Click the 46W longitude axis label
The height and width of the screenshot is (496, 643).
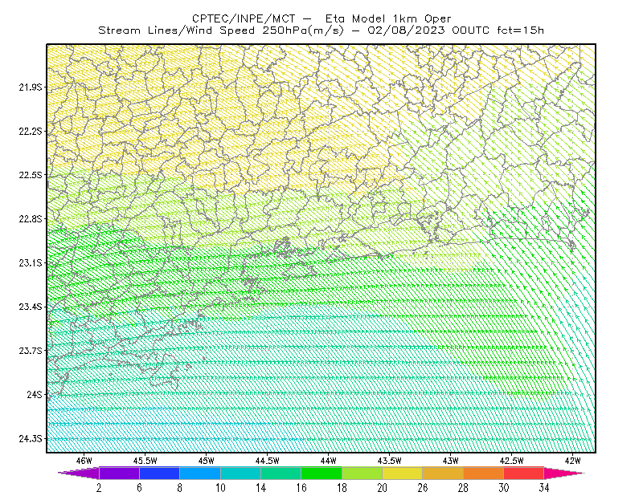coord(84,461)
